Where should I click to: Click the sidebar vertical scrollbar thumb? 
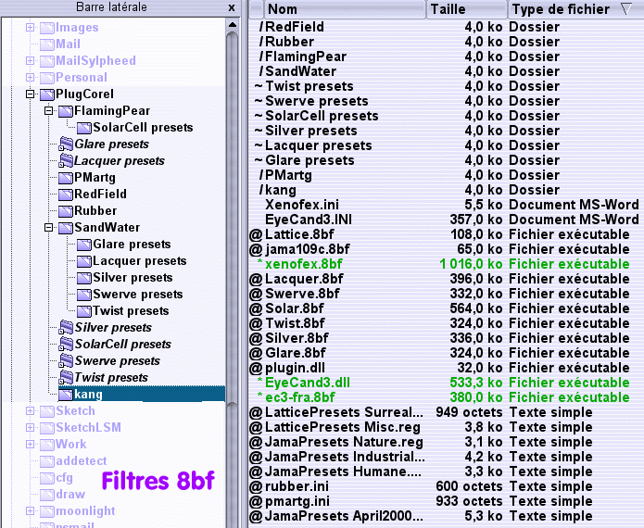232,218
